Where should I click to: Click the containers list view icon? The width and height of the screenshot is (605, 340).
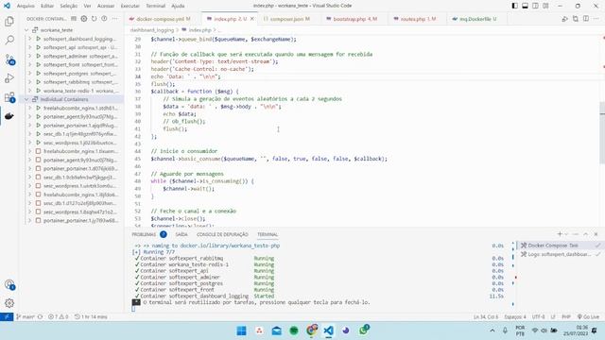click(x=74, y=19)
